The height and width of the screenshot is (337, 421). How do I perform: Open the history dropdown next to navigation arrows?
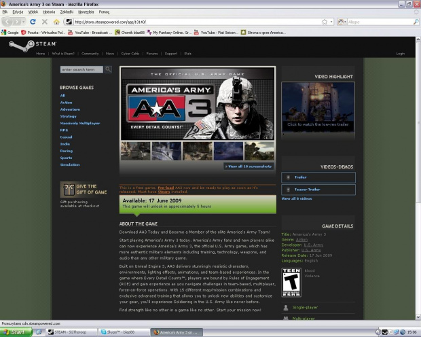point(24,22)
